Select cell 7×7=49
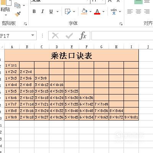The width and height of the screenshot is (153, 153). click(101, 104)
